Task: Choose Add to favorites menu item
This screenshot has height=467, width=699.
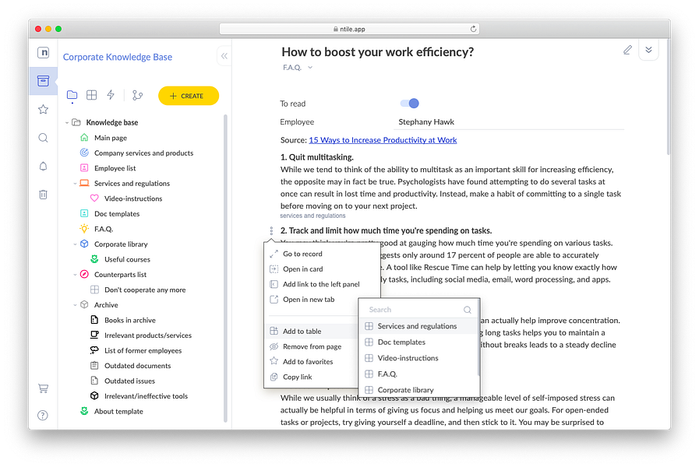Action: click(312, 361)
